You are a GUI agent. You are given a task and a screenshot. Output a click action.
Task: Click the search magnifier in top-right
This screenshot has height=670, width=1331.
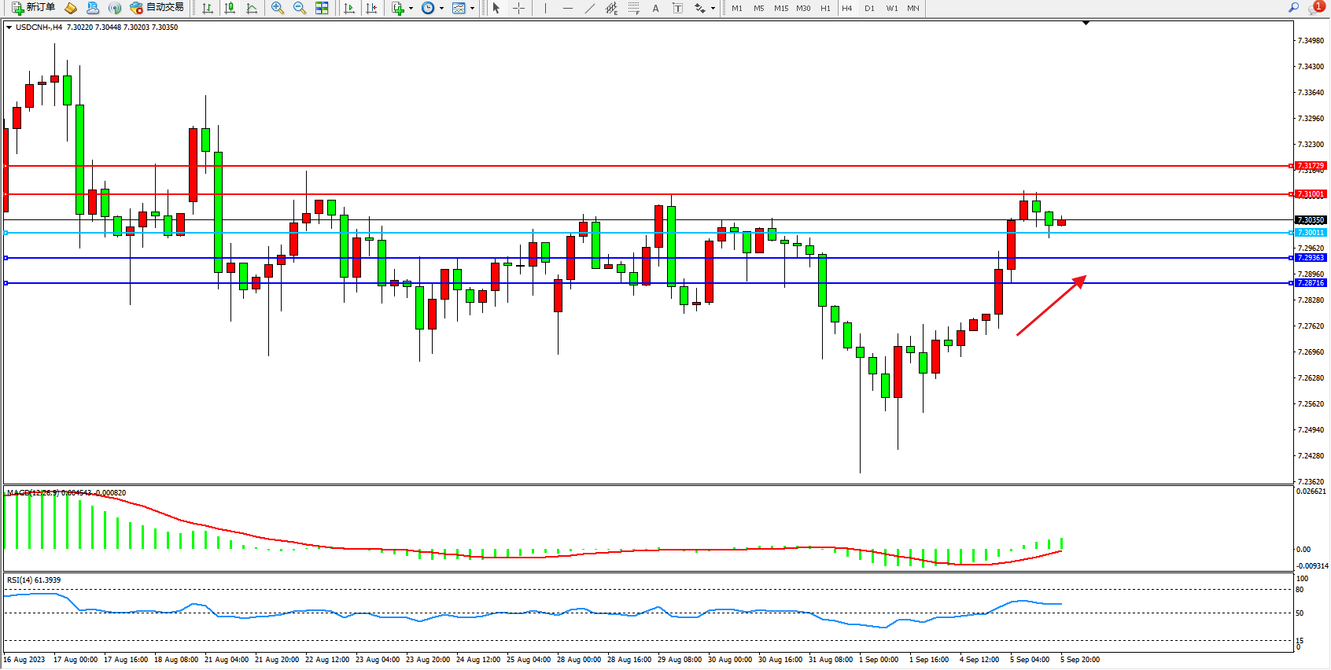tap(1293, 8)
